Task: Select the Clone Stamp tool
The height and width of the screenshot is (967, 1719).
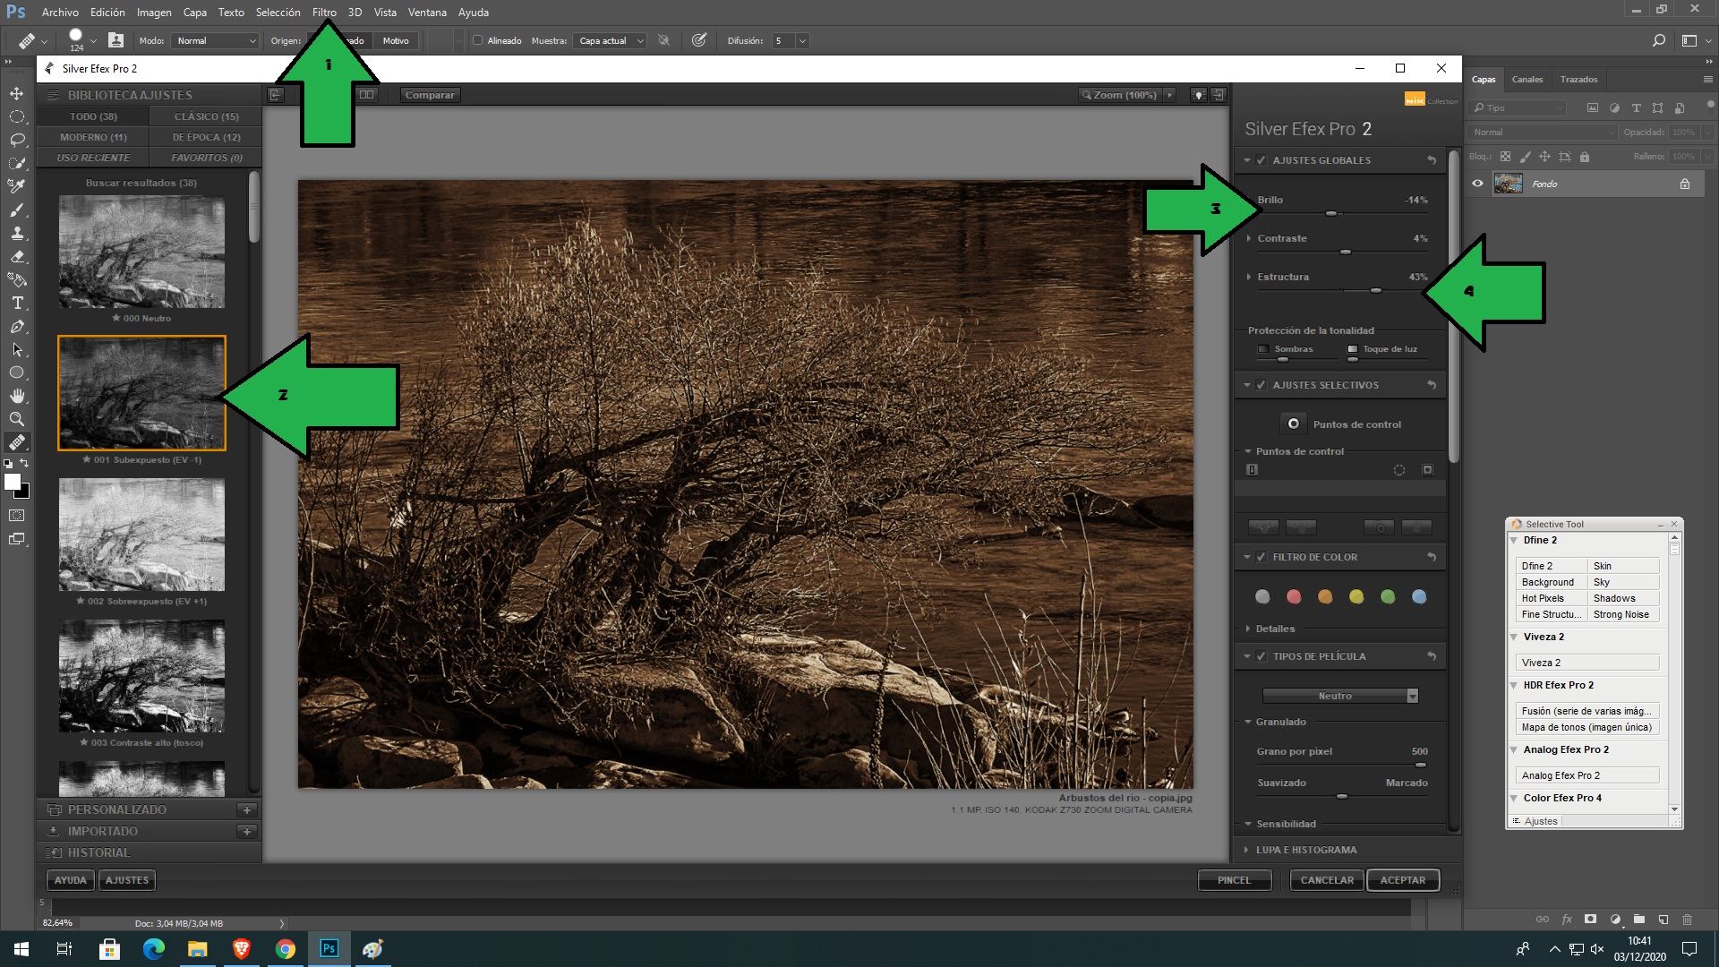Action: [x=17, y=233]
